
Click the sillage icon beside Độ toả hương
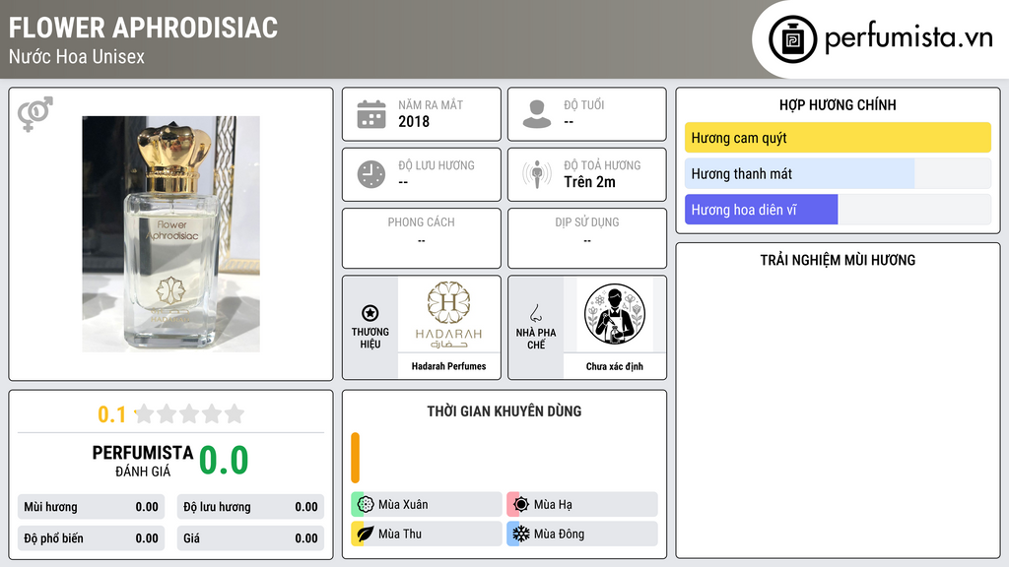click(537, 174)
